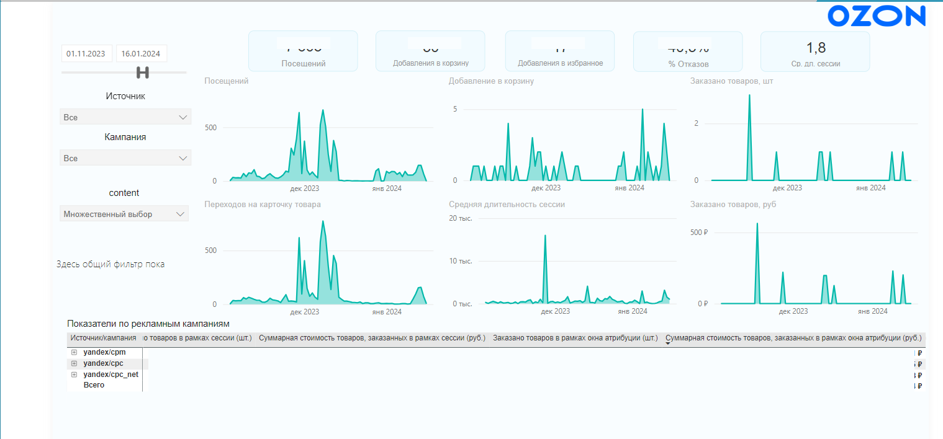The width and height of the screenshot is (943, 439).
Task: Expand the yandex/cpc_net row
Action: (x=74, y=375)
